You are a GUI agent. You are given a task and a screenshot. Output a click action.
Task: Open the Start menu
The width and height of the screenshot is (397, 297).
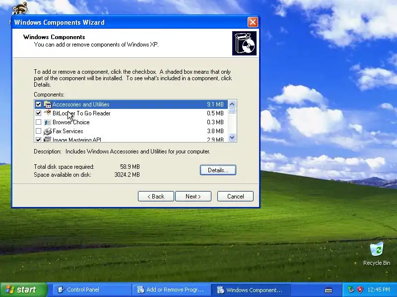point(23,290)
